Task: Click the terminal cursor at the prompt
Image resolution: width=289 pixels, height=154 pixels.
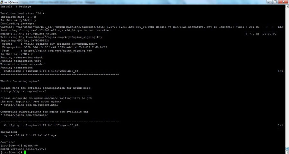Action: (x=25, y=152)
